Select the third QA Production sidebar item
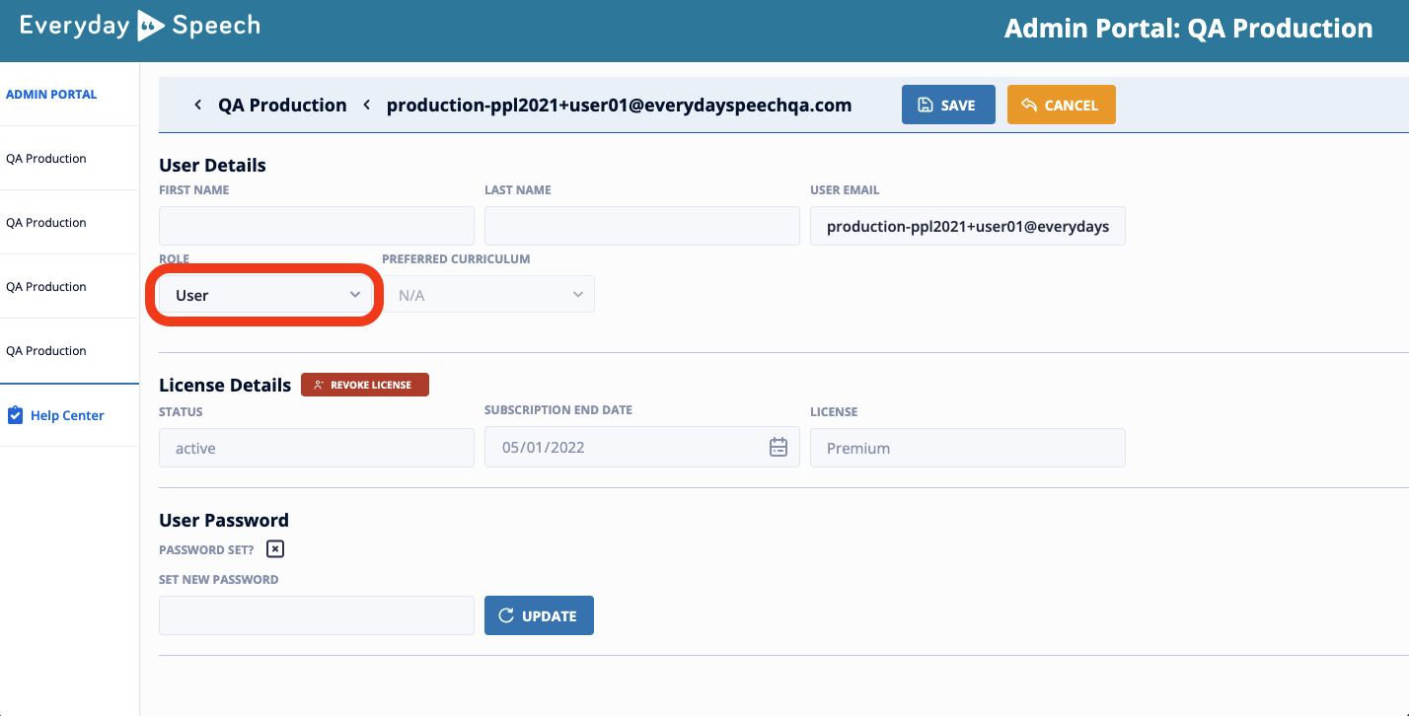This screenshot has width=1409, height=716. [x=46, y=287]
